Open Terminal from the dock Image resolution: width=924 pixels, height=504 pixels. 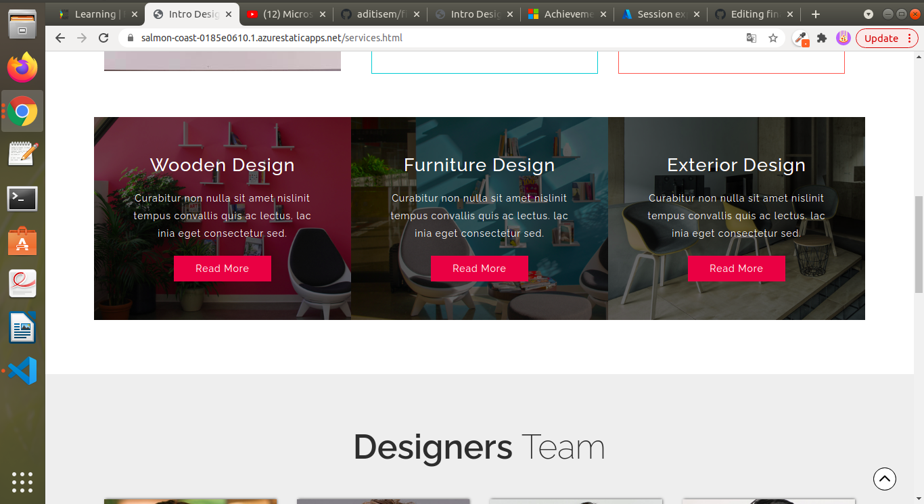[x=22, y=198]
